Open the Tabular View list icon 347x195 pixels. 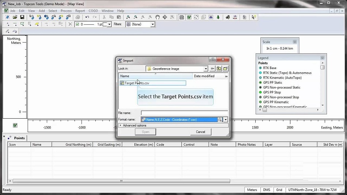point(182,17)
